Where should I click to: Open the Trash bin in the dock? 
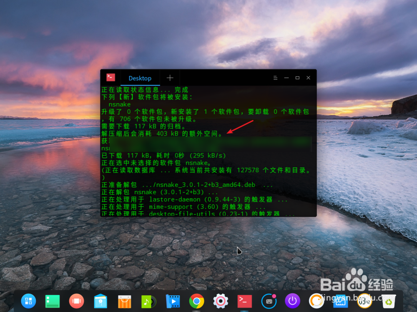389,301
